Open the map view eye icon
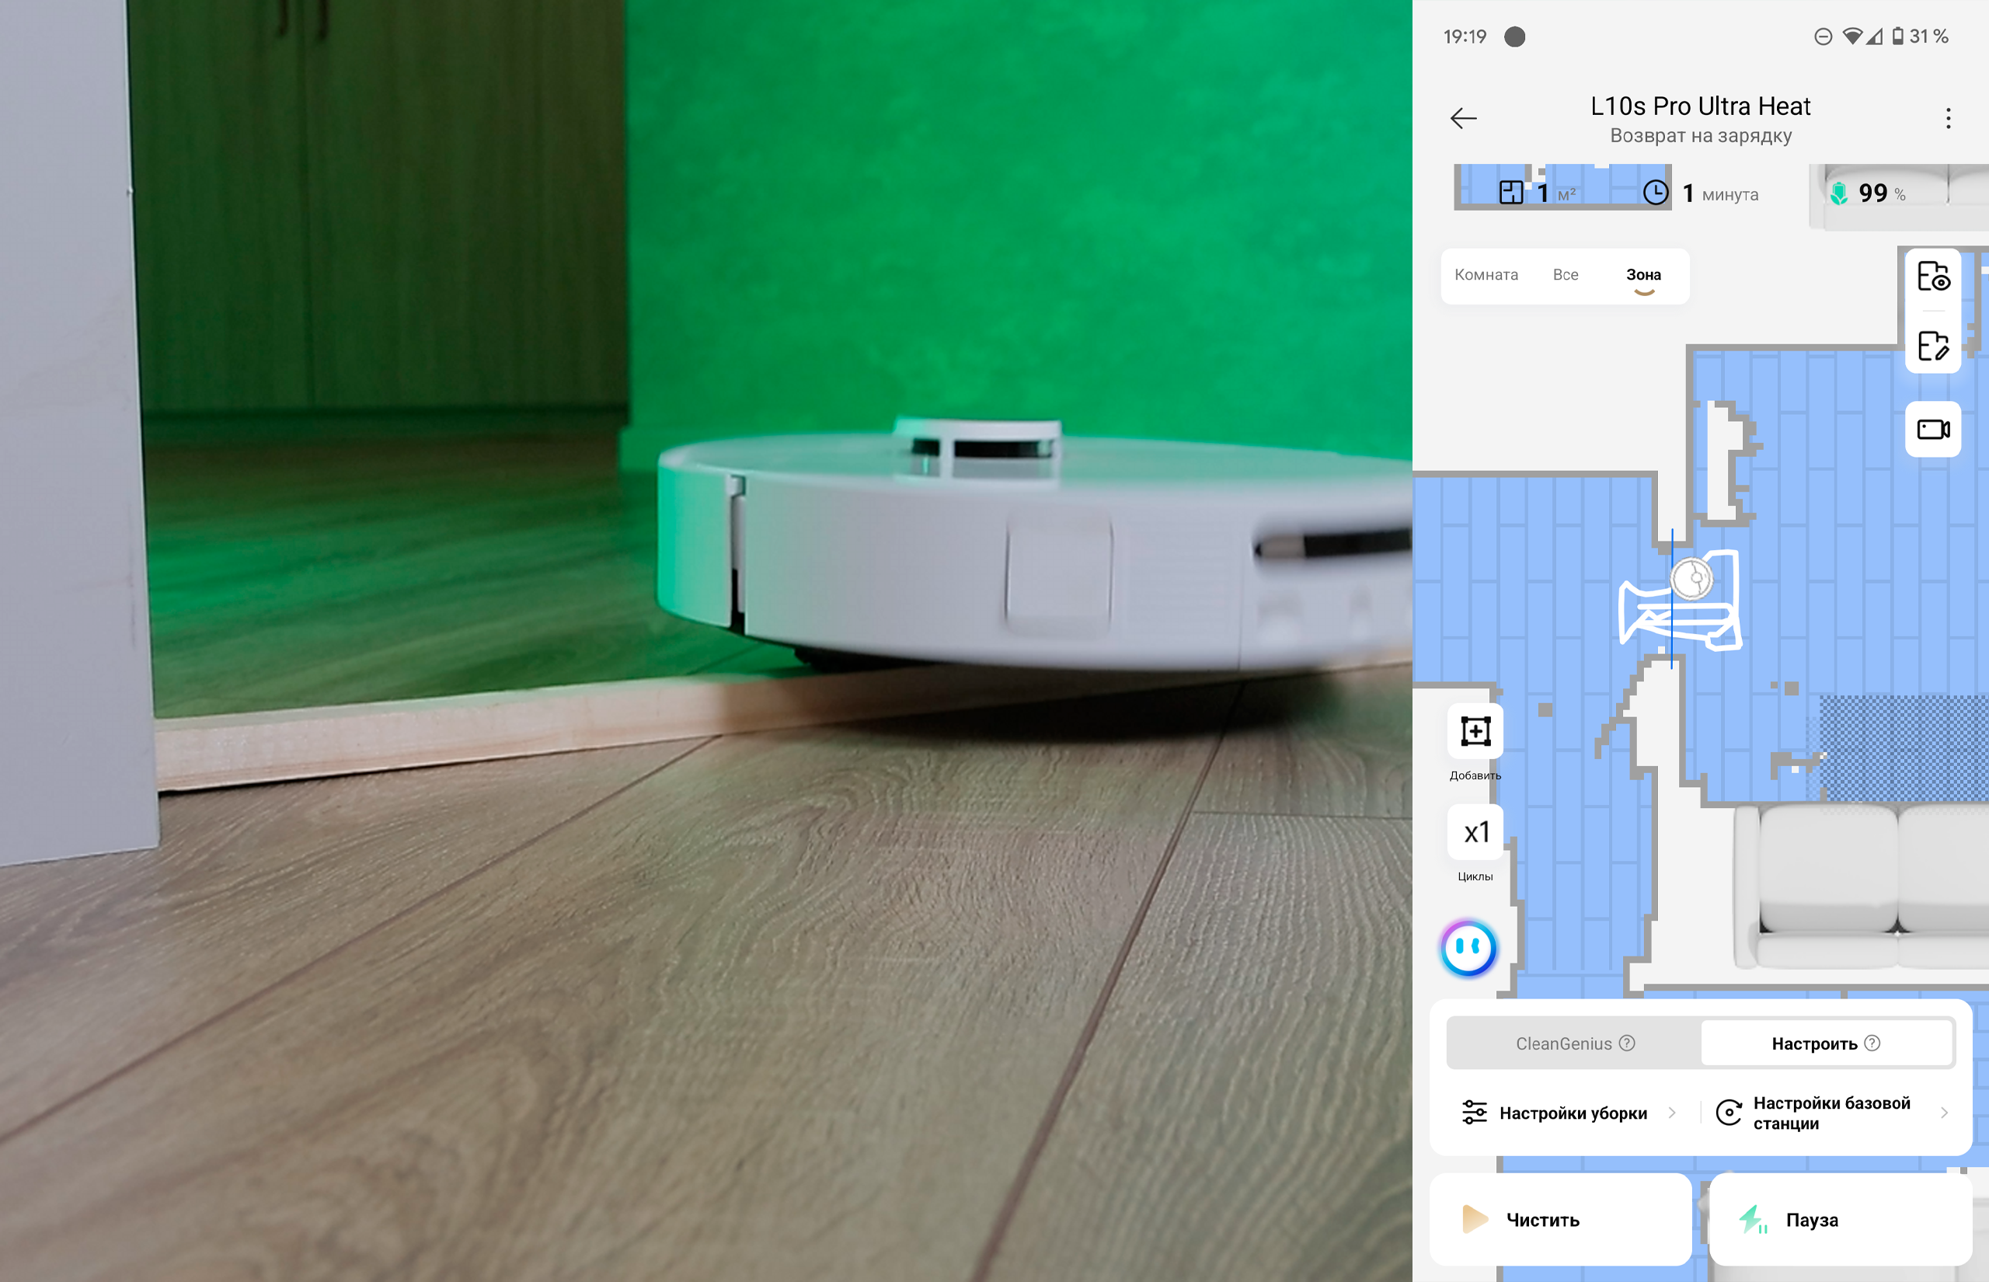1989x1282 pixels. [x=1932, y=277]
